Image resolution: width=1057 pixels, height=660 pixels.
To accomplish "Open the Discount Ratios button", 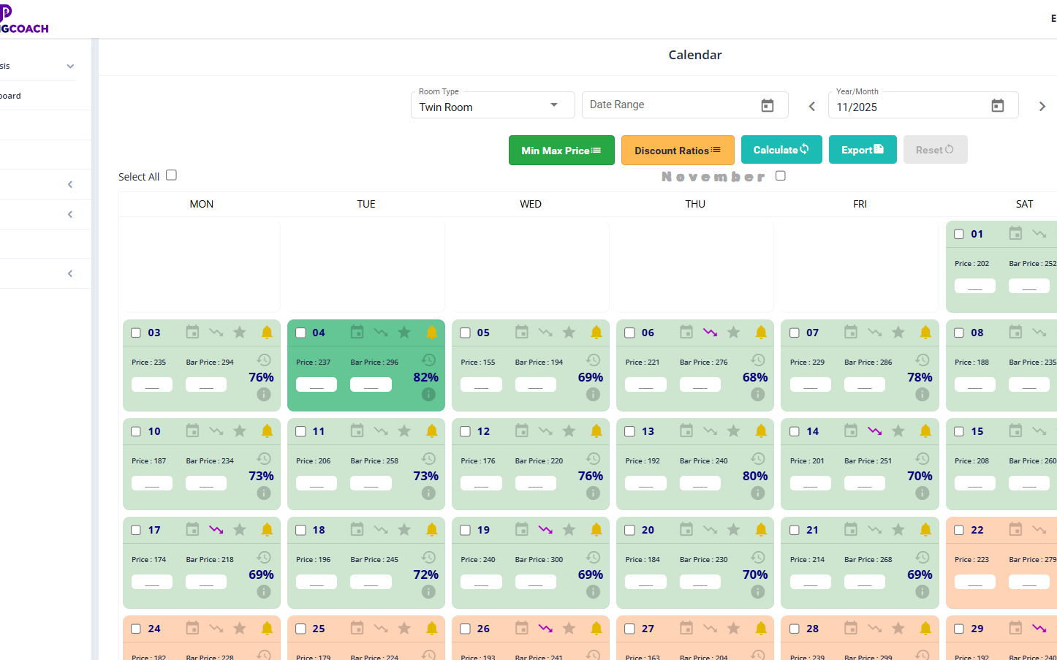I will pyautogui.click(x=678, y=151).
